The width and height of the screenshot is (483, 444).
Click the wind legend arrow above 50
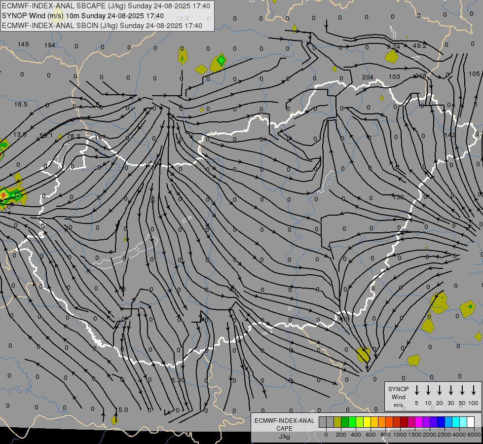(x=462, y=390)
